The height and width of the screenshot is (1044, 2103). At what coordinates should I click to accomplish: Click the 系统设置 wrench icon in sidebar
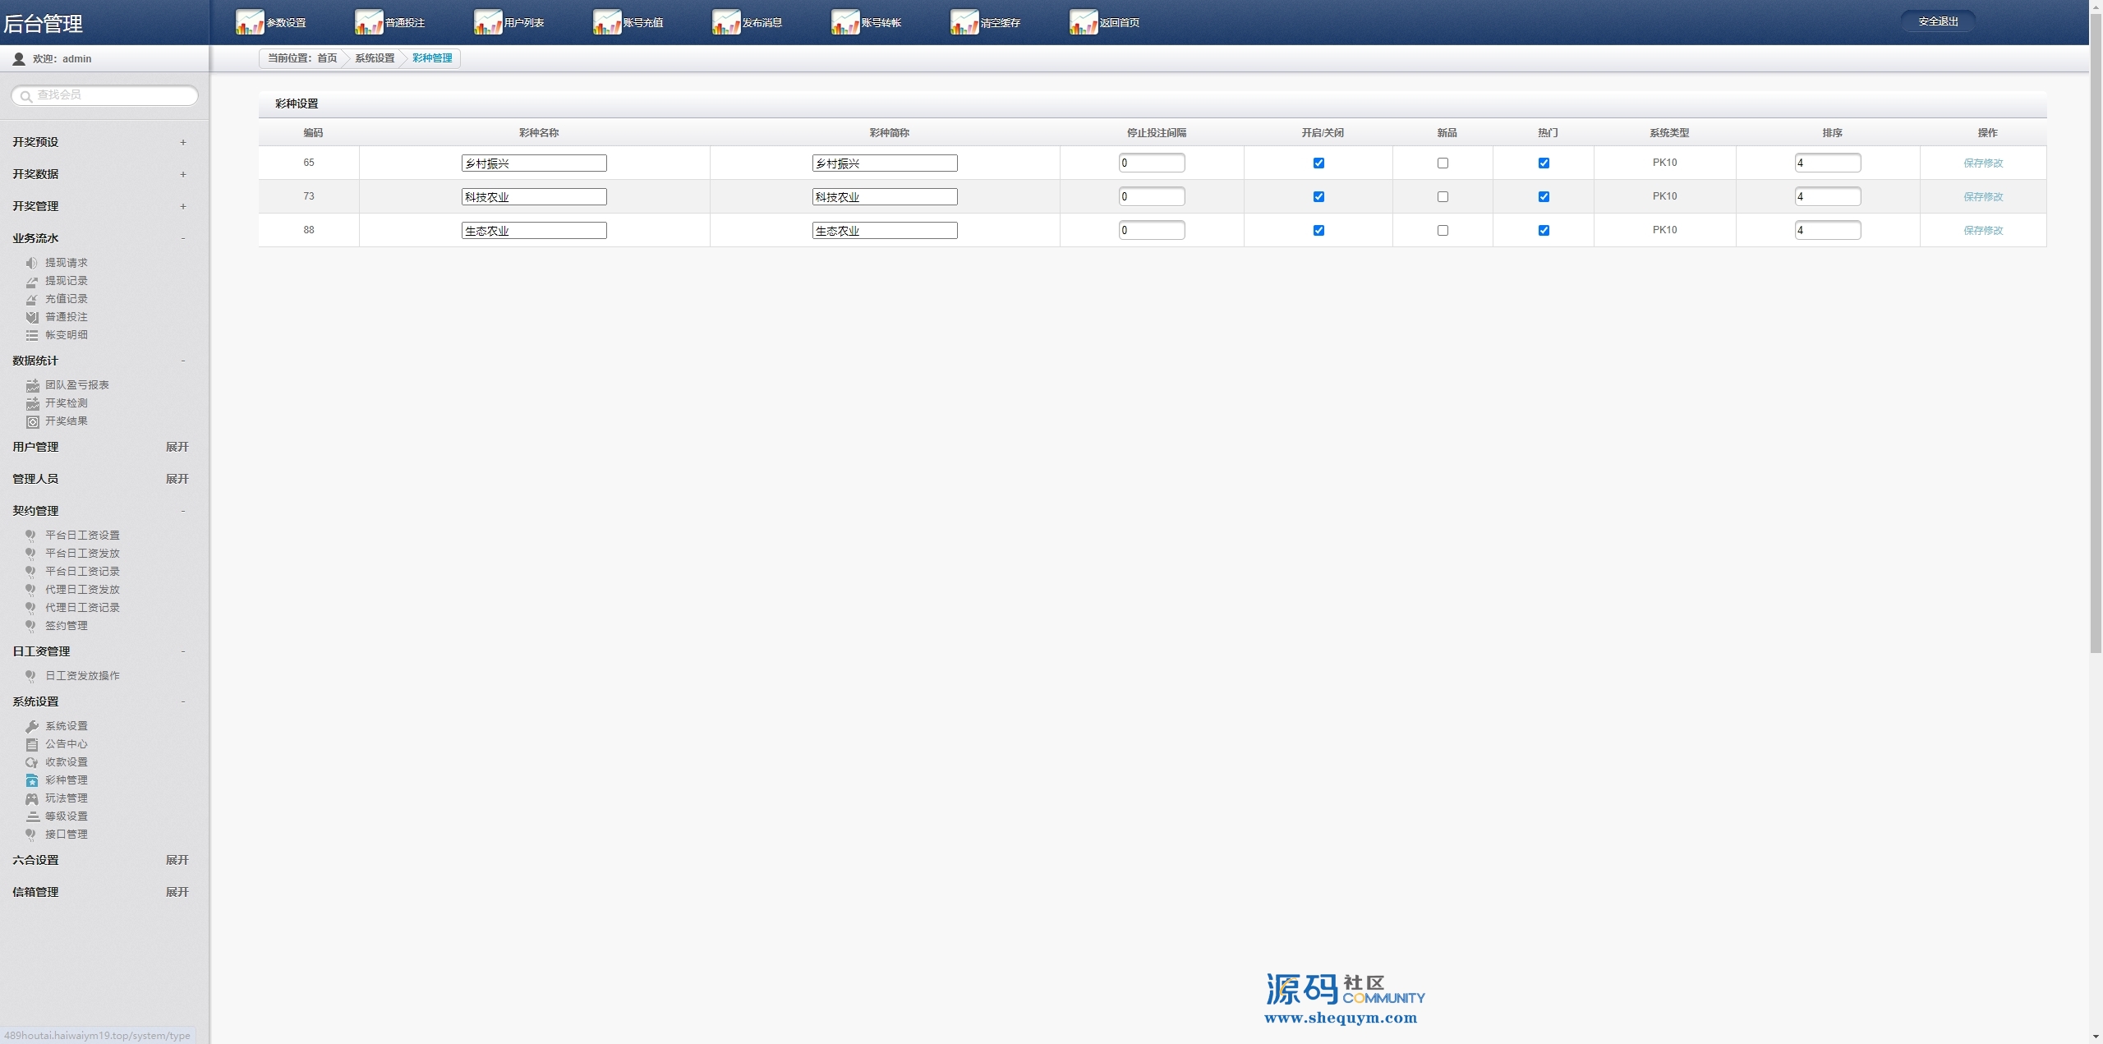tap(32, 726)
